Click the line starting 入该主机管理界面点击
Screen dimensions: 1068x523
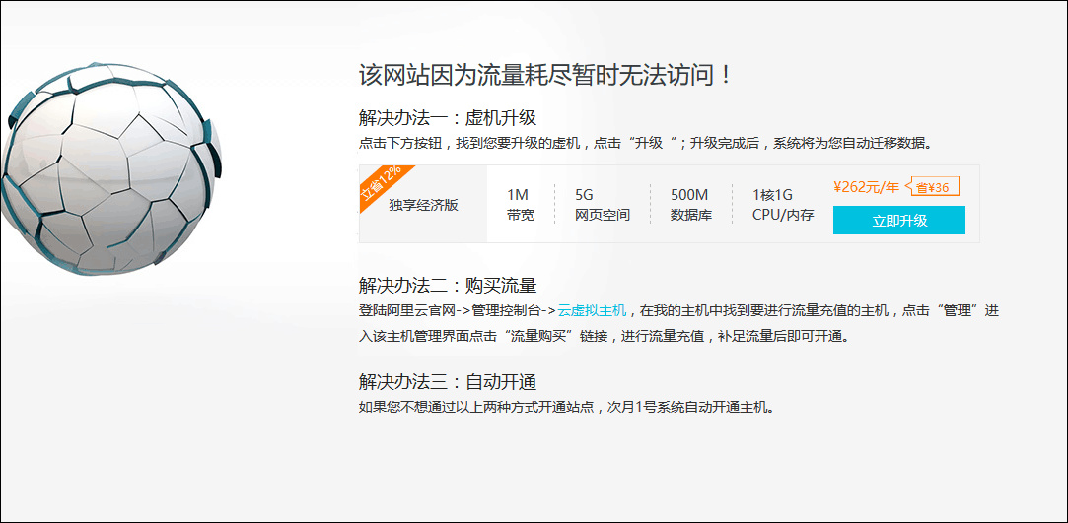tap(605, 337)
